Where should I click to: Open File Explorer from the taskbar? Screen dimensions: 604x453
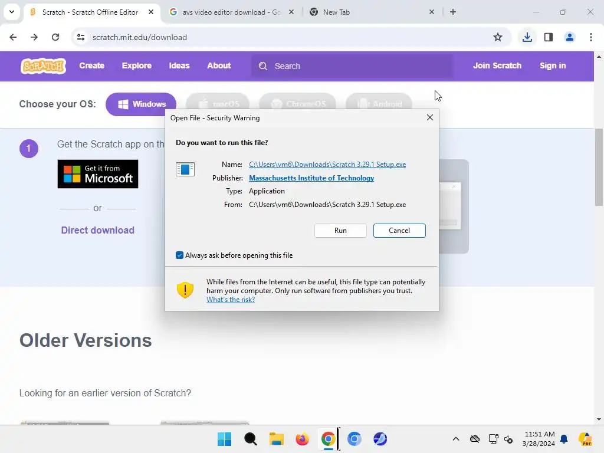[276, 439]
